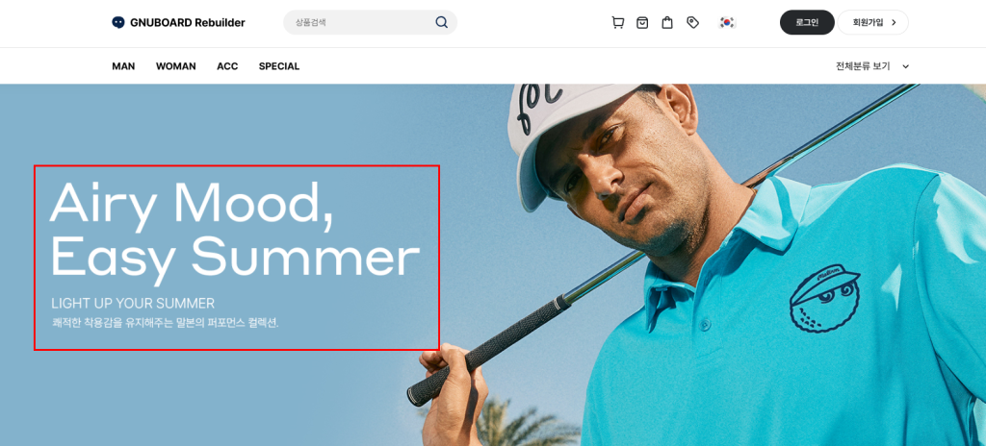
Task: Focus the 상품검색 search field
Action: (x=362, y=23)
